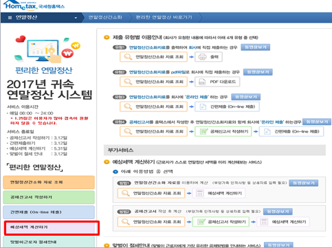Open the orange 연말정산간소화 자료 조회 sidebar button

(x=49, y=182)
